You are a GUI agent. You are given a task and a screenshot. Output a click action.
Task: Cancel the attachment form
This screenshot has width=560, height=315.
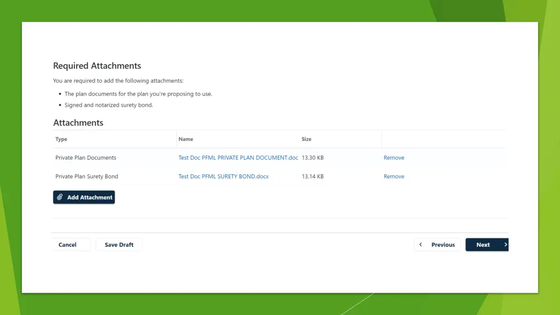coord(68,245)
